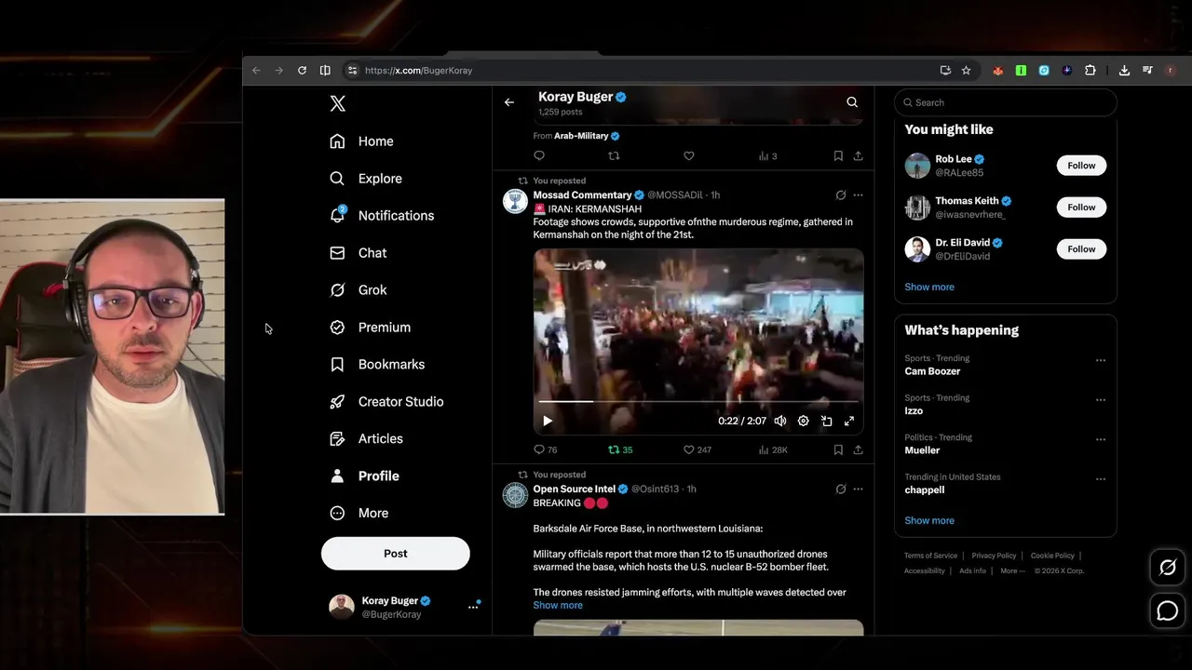Toggle picture-in-picture on the video
This screenshot has height=670, width=1192.
(826, 422)
